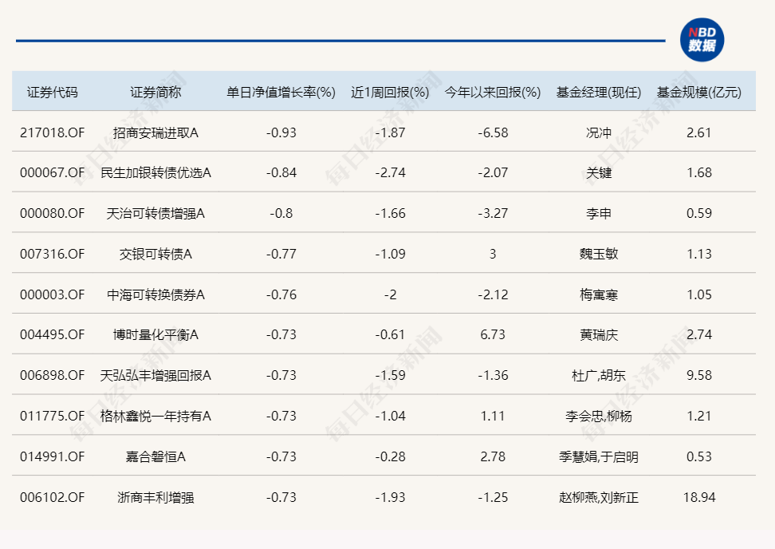Click weekly return -2.74
Image resolution: width=775 pixels, height=549 pixels.
pyautogui.click(x=390, y=172)
